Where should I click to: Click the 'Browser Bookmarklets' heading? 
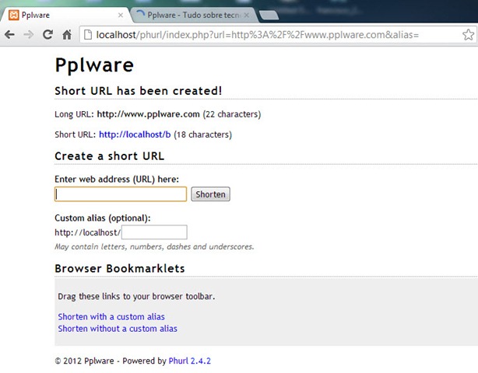coord(120,268)
